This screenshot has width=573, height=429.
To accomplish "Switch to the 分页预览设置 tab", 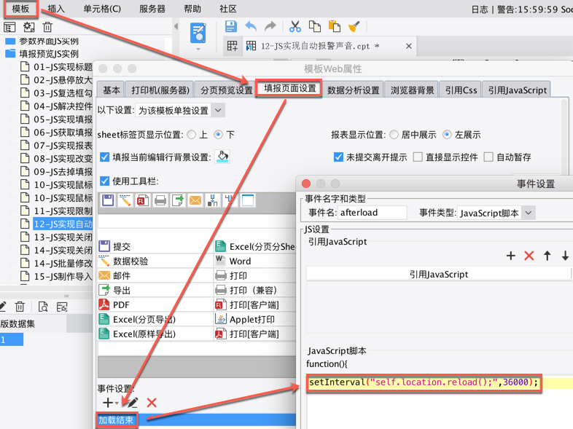I will click(226, 90).
